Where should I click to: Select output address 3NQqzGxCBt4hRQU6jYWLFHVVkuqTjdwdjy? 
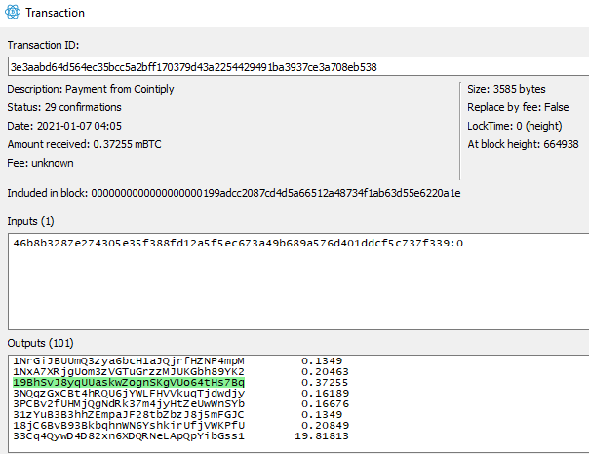point(129,394)
